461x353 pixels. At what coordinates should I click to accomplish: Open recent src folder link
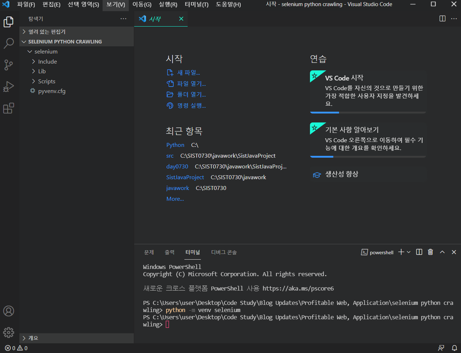coord(170,156)
